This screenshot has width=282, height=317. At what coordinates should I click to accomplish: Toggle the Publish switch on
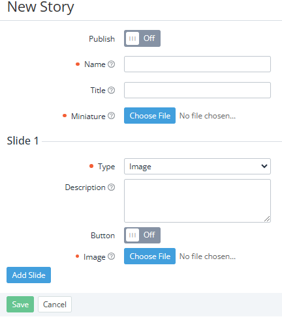[x=142, y=38]
